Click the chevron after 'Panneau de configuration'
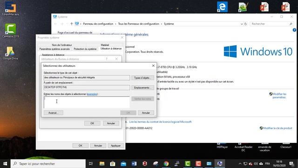Image resolution: width=298 pixels, height=168 pixels. (116, 24)
